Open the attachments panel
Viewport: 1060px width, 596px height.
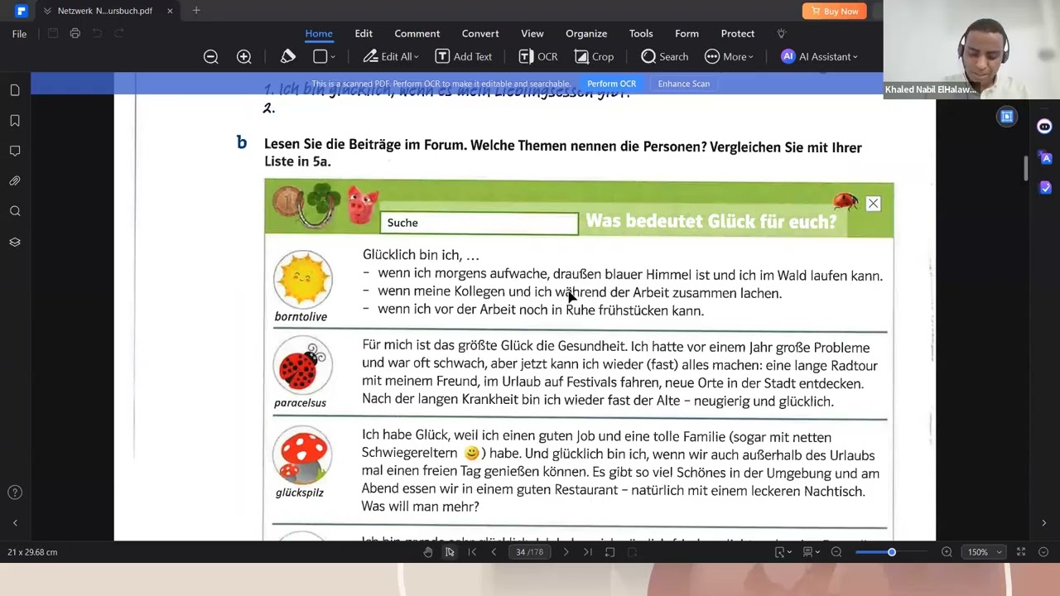click(15, 180)
